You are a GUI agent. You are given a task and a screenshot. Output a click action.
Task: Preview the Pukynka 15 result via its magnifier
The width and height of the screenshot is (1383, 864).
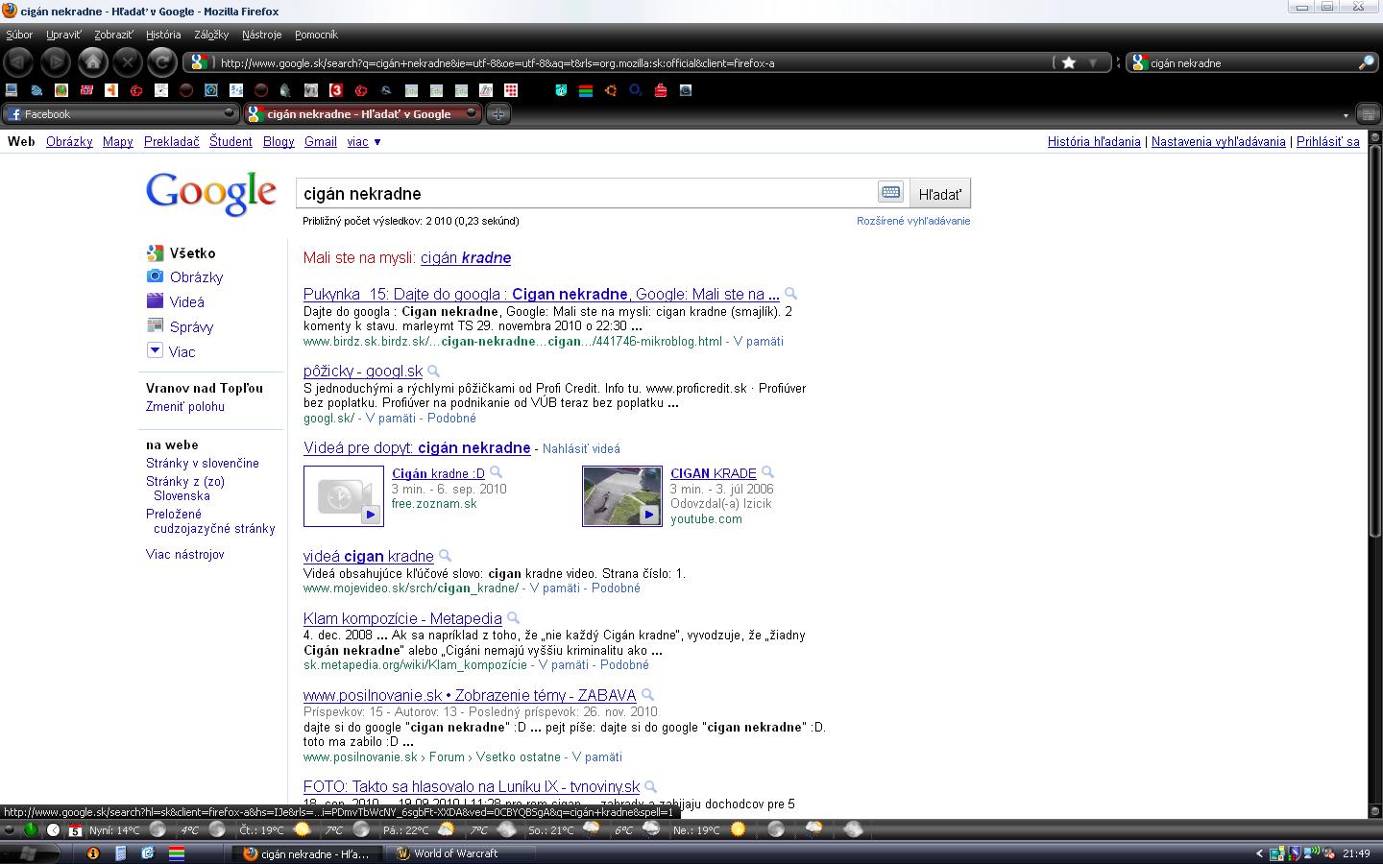(x=790, y=294)
